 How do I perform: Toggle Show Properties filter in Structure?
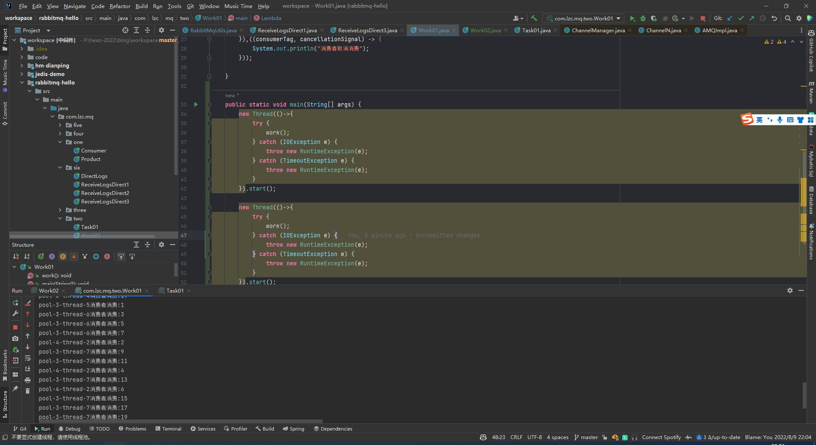click(52, 256)
